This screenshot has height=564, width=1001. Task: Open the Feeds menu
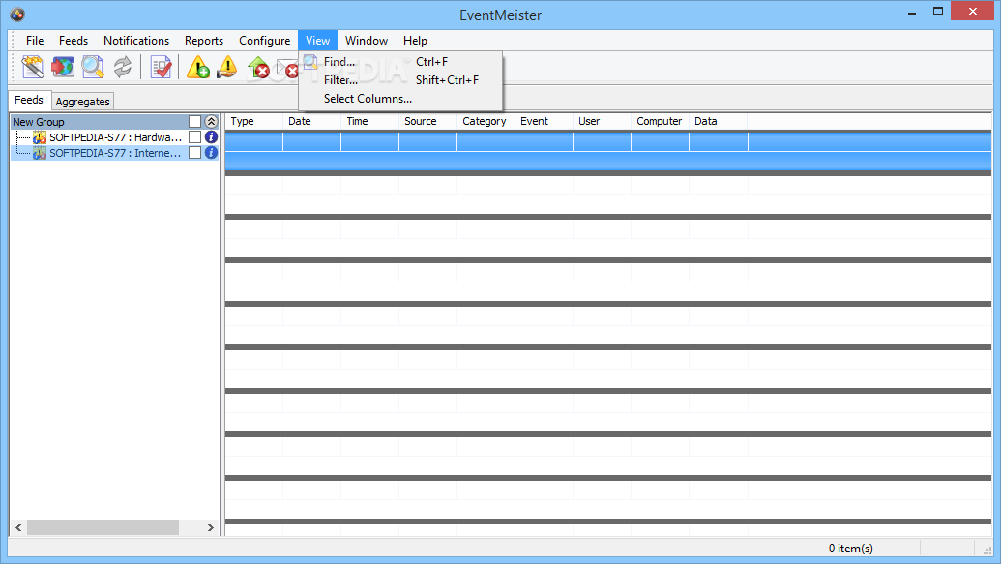coord(74,41)
